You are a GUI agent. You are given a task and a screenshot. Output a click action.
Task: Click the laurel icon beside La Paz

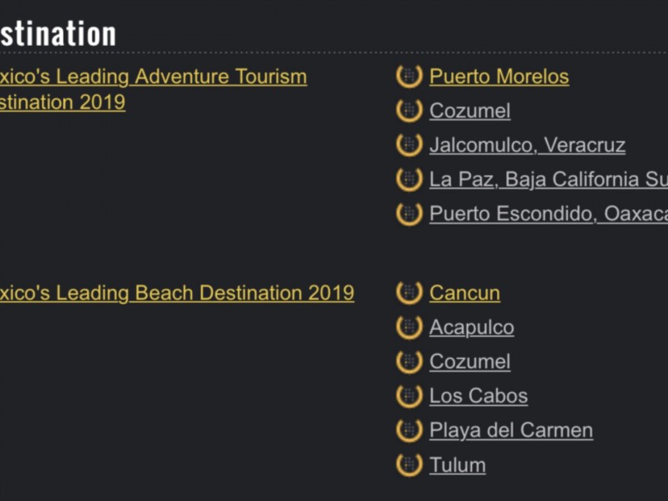409,180
